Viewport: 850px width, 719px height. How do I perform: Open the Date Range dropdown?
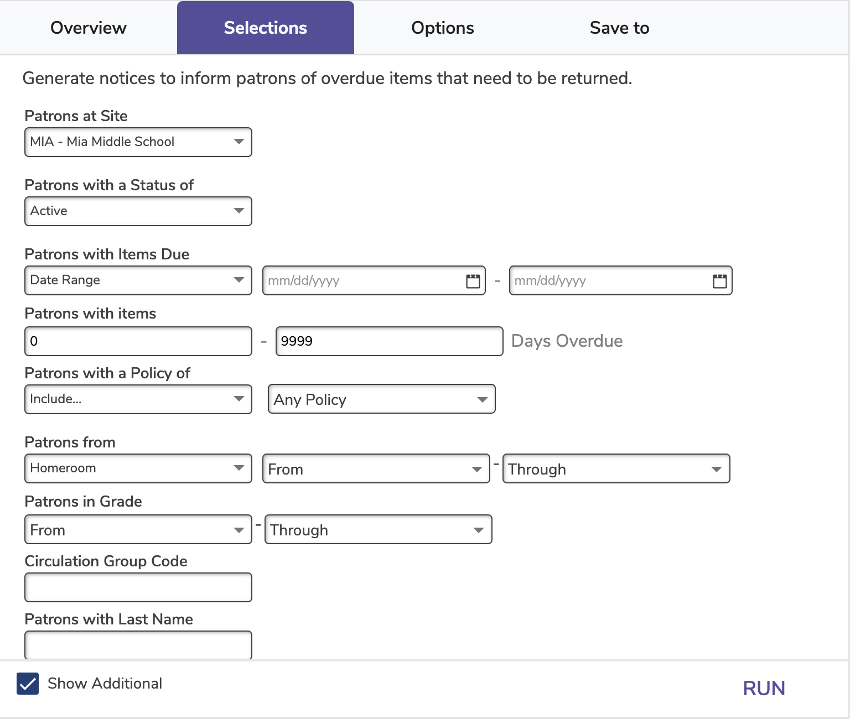[x=138, y=280]
